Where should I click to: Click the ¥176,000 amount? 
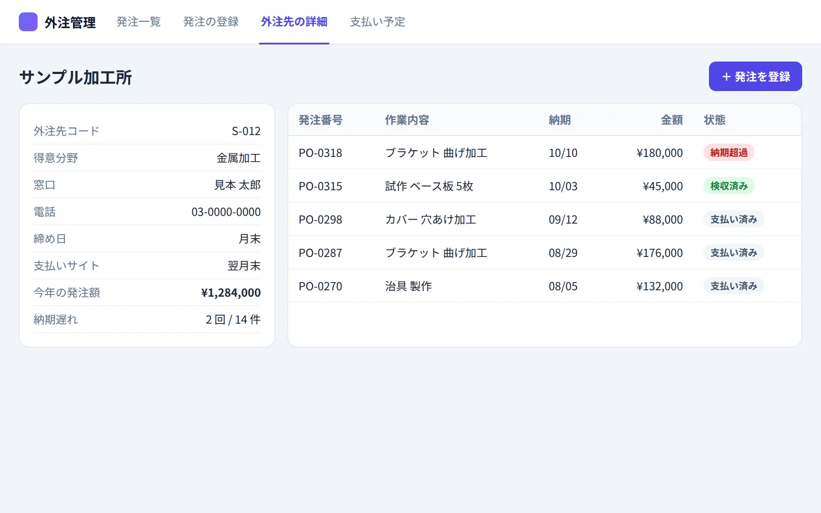659,253
